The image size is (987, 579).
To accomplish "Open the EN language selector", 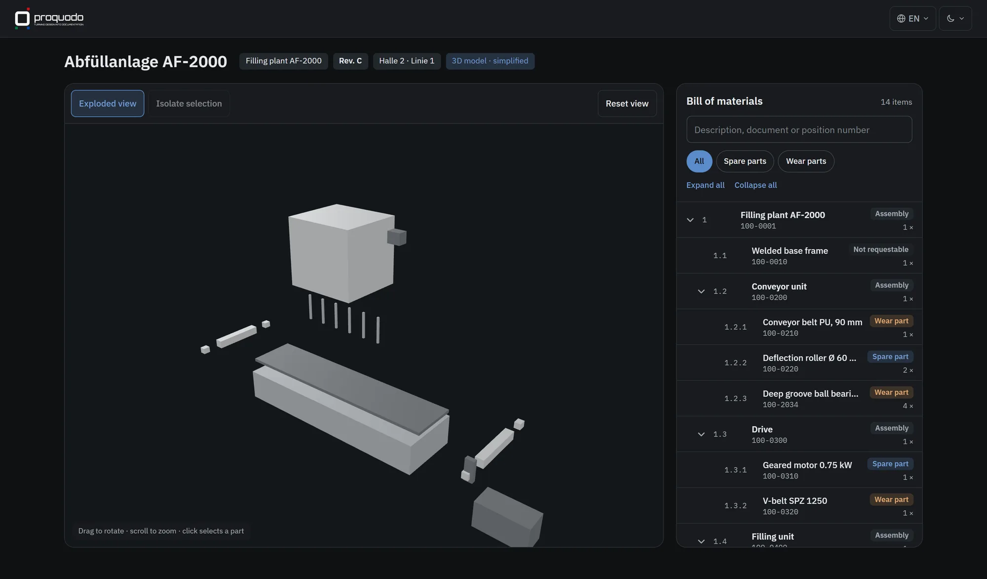I will pyautogui.click(x=912, y=19).
